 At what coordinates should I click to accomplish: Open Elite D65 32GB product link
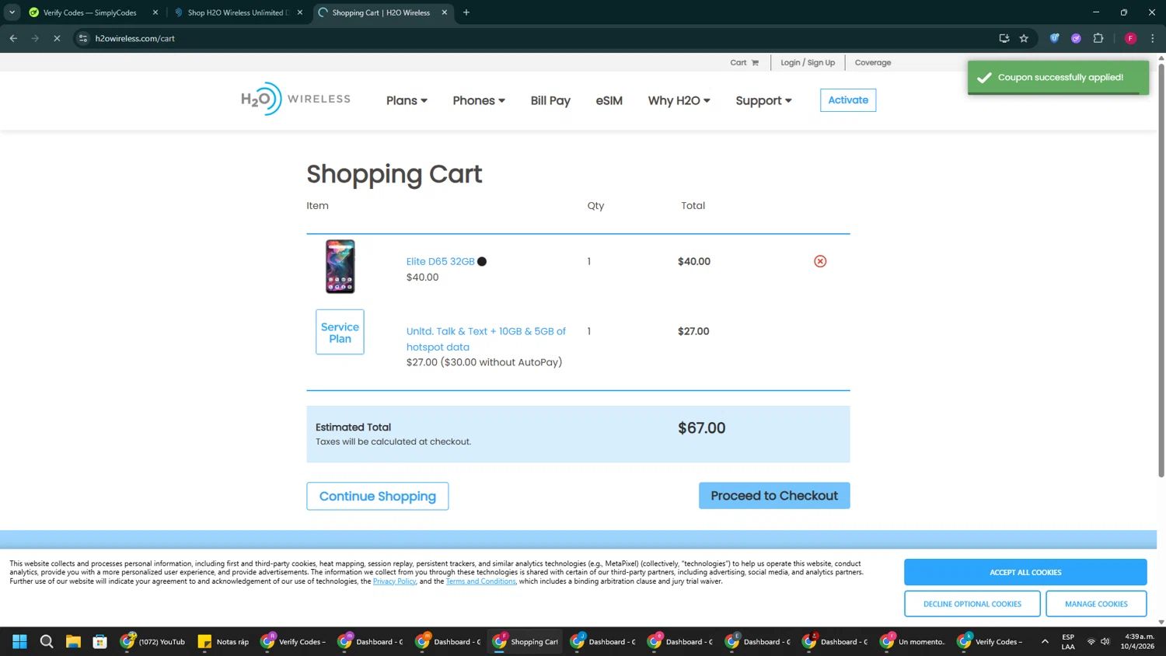point(440,262)
